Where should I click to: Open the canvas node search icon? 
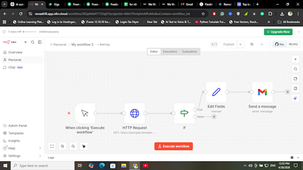click(x=295, y=69)
